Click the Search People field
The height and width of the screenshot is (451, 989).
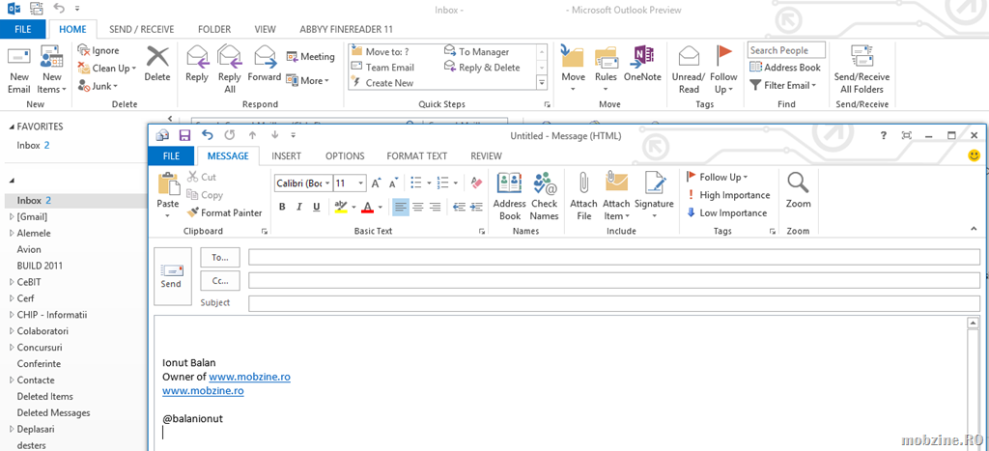click(786, 50)
